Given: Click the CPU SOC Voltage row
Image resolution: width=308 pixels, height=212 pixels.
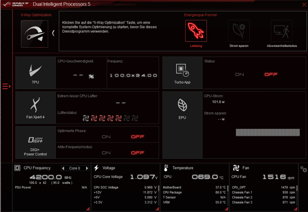Looking at the screenshot, I should tap(125, 188).
